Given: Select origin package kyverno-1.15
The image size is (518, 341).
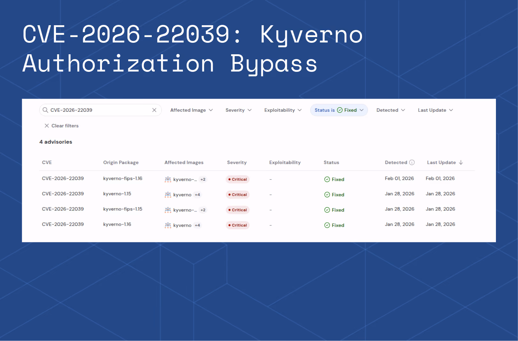Looking at the screenshot, I should 117,194.
